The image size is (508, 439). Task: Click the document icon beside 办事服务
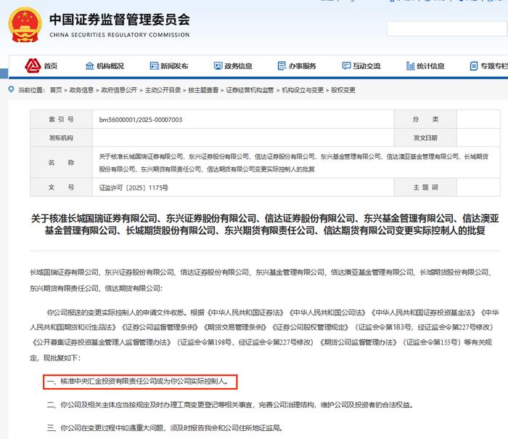(x=282, y=66)
